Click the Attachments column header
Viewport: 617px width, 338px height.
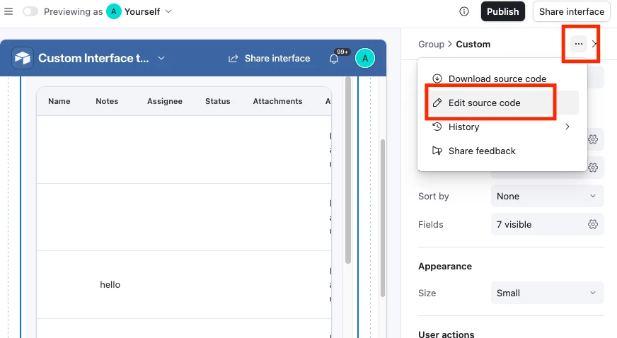[277, 101]
